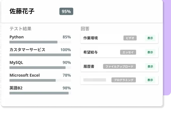Click the 表示 button for 作業環境
Screen dimensions: 171x116
150,38
